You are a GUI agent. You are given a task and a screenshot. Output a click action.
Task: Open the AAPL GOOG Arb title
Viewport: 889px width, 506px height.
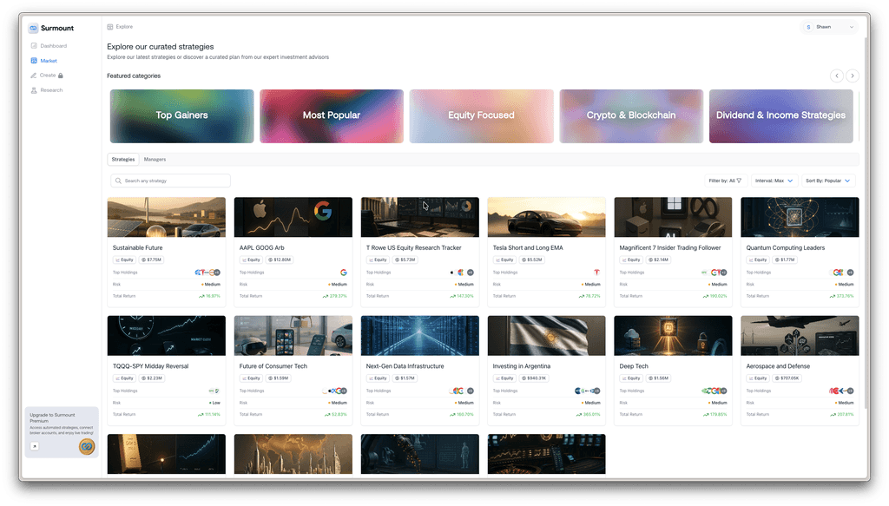(x=262, y=247)
